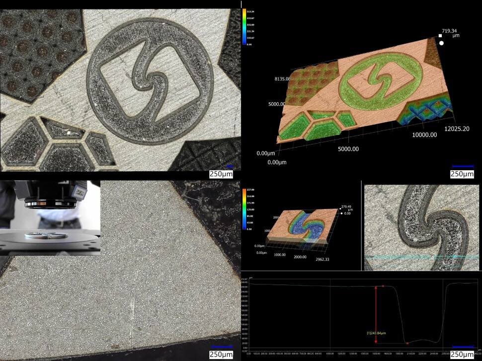Image resolution: width=482 pixels, height=361 pixels.
Task: Click the white circle handle below 719.34 µm
Action: [x=441, y=43]
